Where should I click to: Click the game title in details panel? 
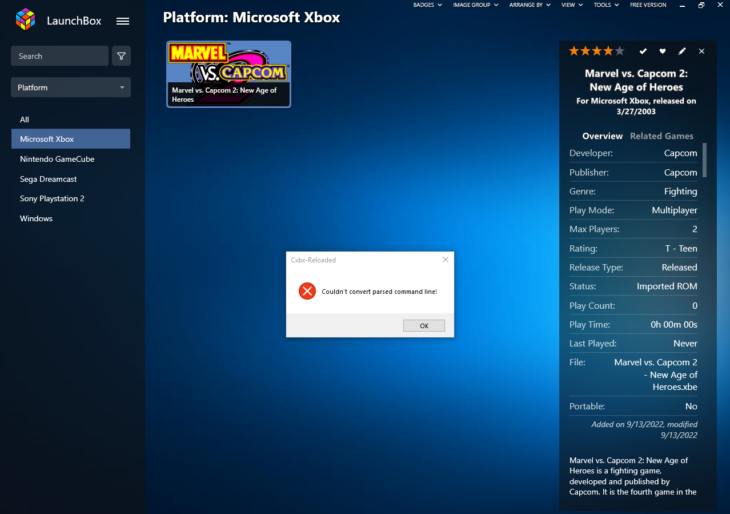point(636,81)
